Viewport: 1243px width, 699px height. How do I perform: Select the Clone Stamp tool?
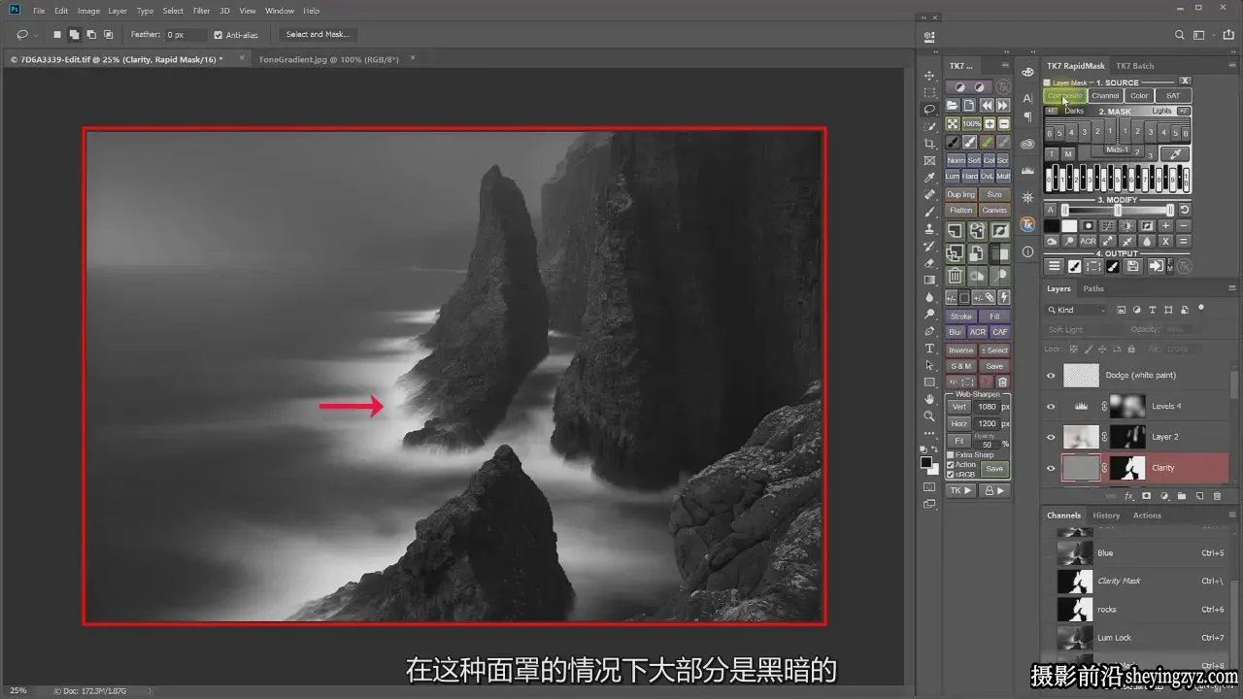[929, 229]
